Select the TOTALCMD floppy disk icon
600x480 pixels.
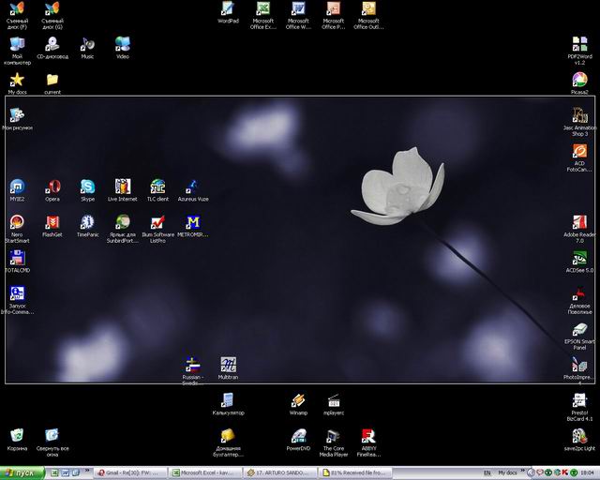pyautogui.click(x=17, y=262)
